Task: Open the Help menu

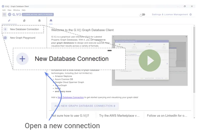Action: click(24, 10)
